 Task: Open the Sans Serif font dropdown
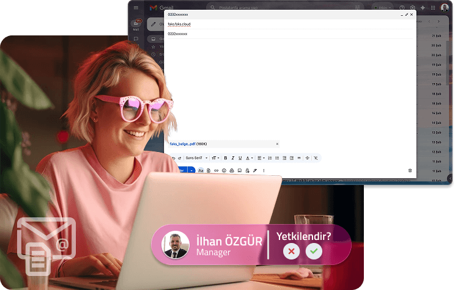tap(196, 158)
